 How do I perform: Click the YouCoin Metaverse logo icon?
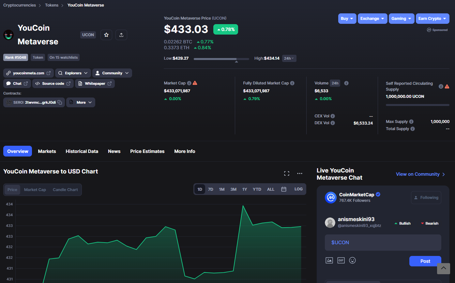click(8, 35)
